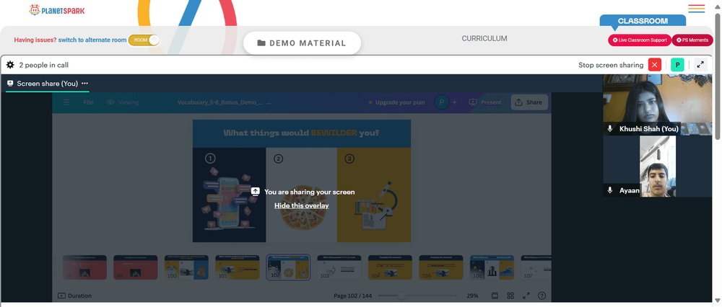
Task: Open the Canva File menu
Action: click(88, 102)
